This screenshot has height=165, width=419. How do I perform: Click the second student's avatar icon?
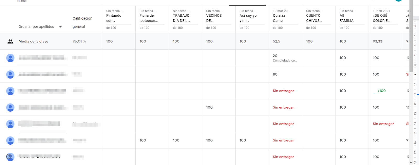coord(10,74)
